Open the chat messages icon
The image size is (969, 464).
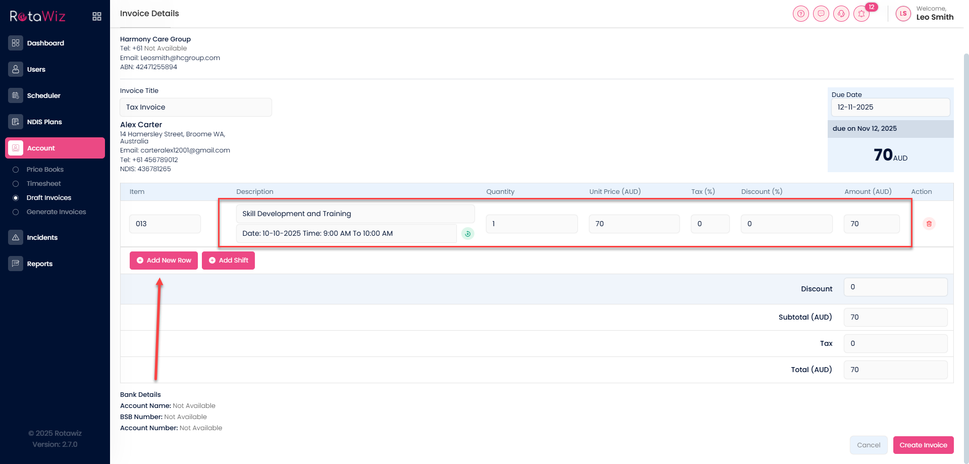tap(821, 14)
